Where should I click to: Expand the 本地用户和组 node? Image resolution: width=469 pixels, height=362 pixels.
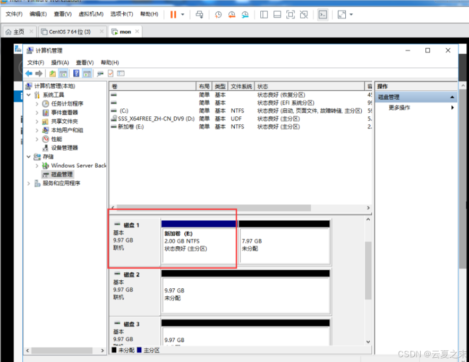[x=37, y=130]
